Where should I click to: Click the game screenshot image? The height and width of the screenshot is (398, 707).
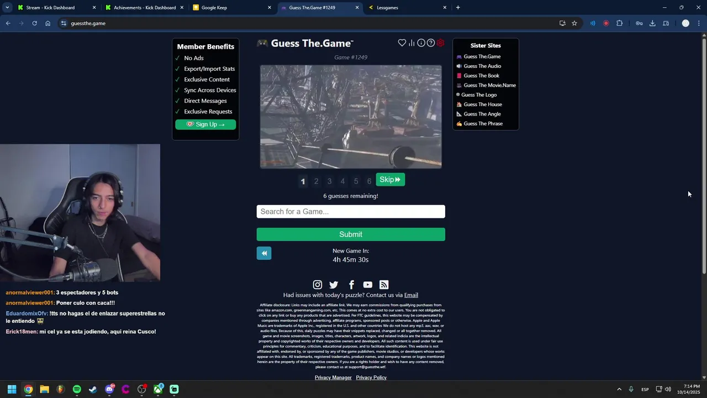coord(351,117)
